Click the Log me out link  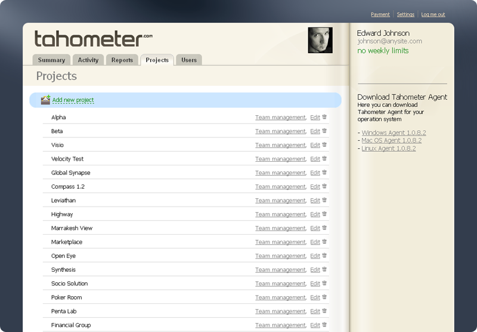click(433, 14)
